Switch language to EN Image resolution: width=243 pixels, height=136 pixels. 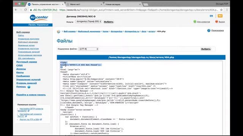click(x=211, y=16)
